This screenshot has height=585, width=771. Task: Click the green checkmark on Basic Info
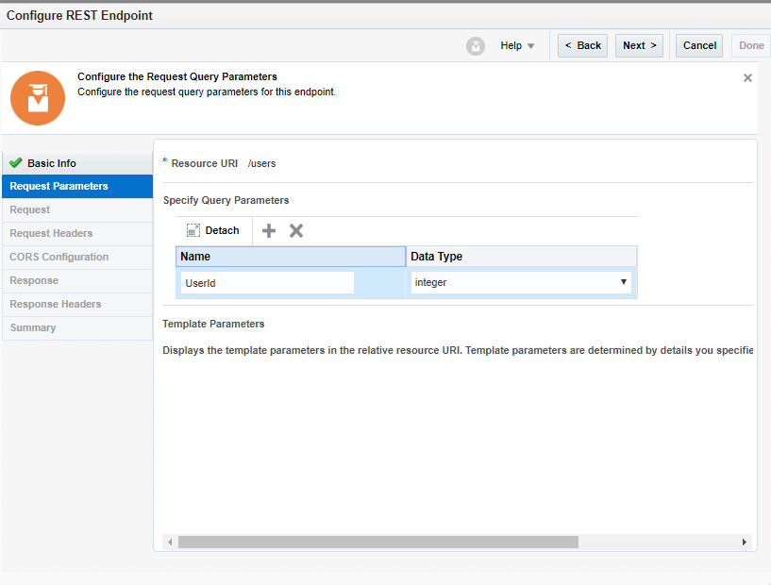click(x=13, y=162)
